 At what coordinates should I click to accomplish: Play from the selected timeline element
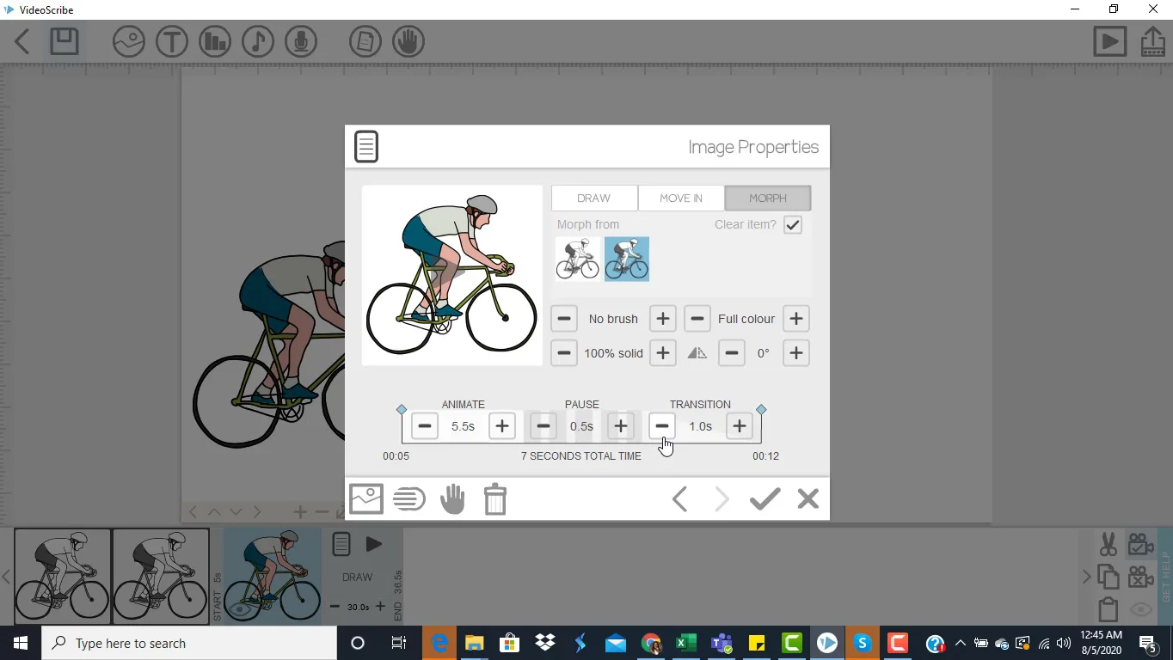coord(373,544)
